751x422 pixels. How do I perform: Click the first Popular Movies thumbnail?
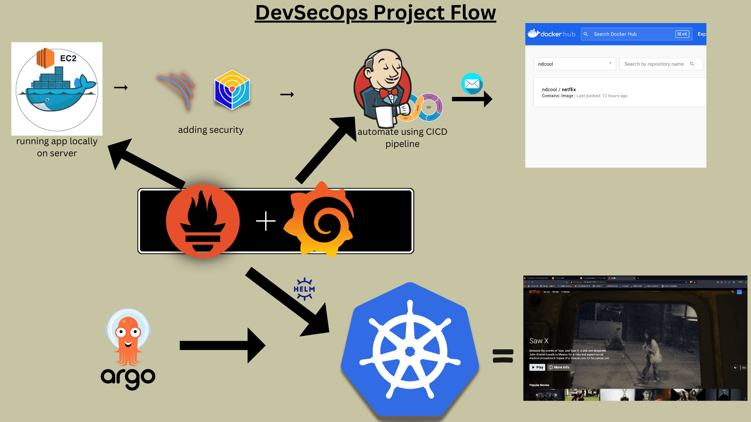click(x=547, y=395)
